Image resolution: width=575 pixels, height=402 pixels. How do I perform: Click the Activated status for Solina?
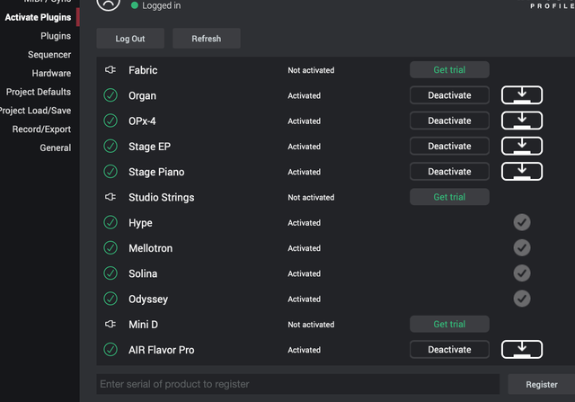(x=304, y=273)
